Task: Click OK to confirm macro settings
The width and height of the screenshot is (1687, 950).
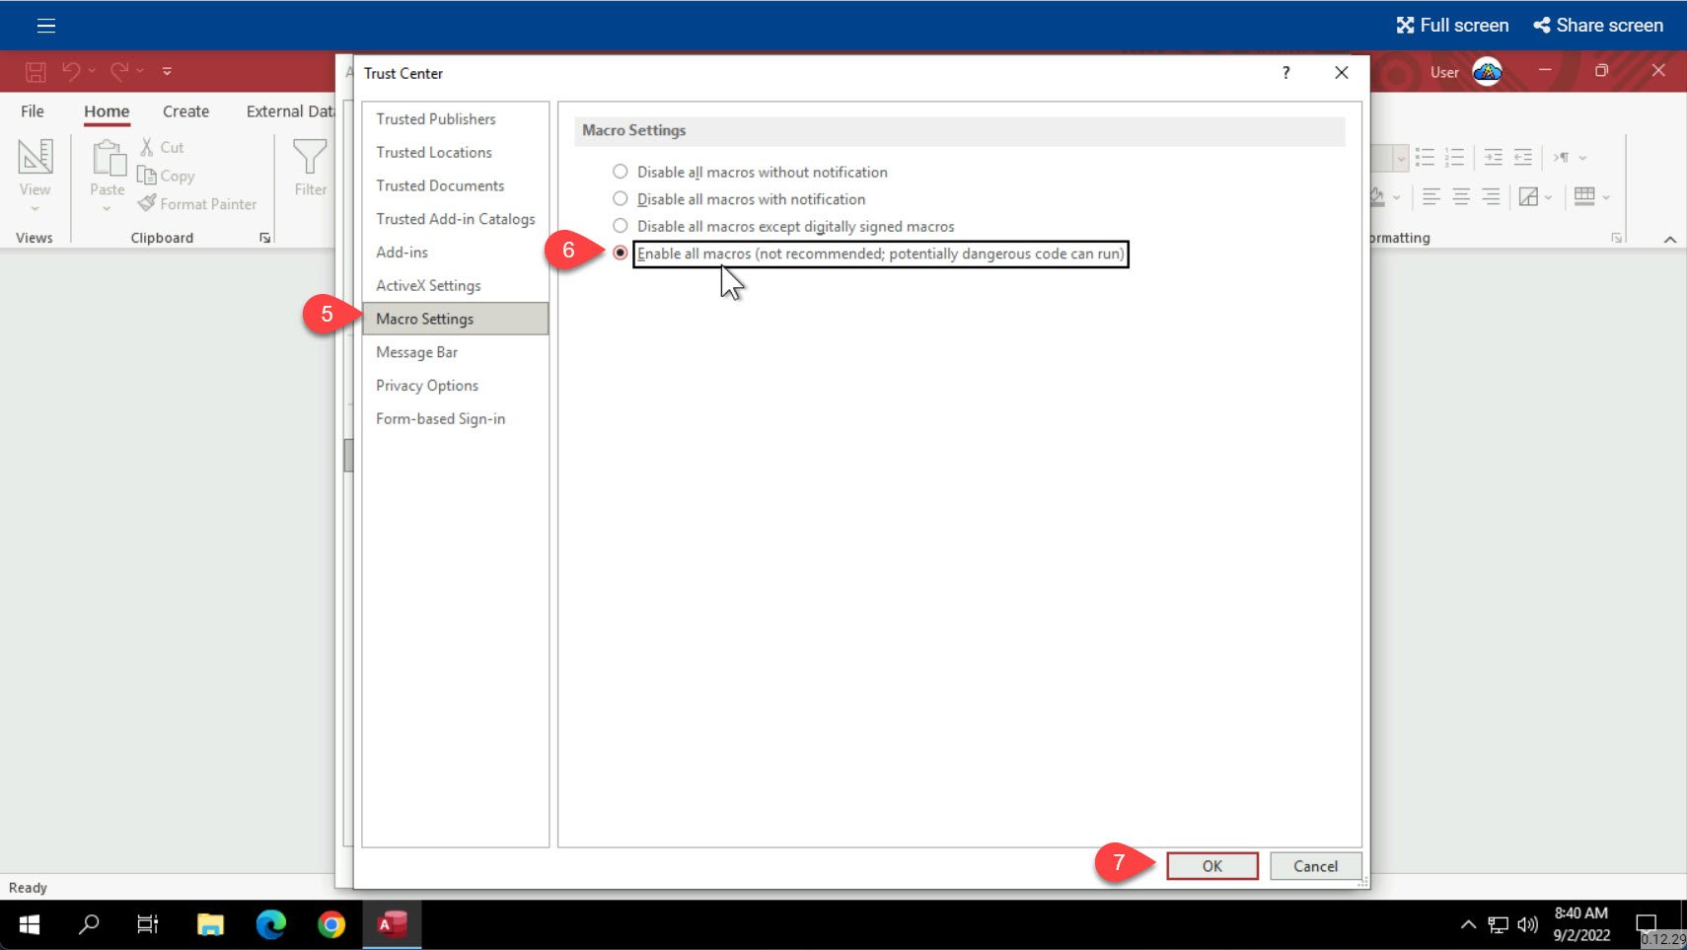Action: [x=1211, y=865]
